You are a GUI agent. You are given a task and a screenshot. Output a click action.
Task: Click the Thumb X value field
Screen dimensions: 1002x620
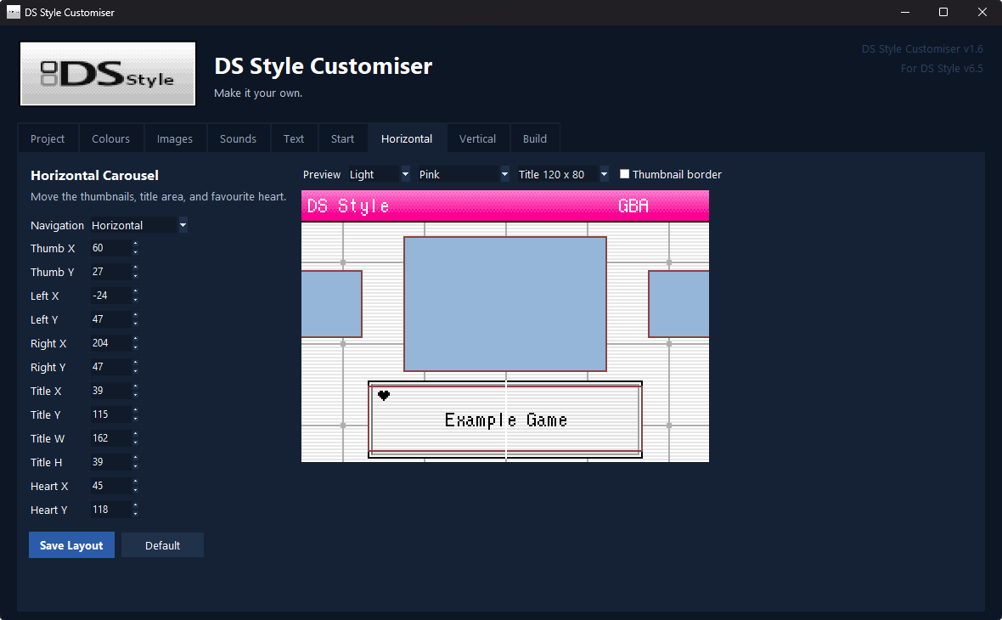click(110, 248)
